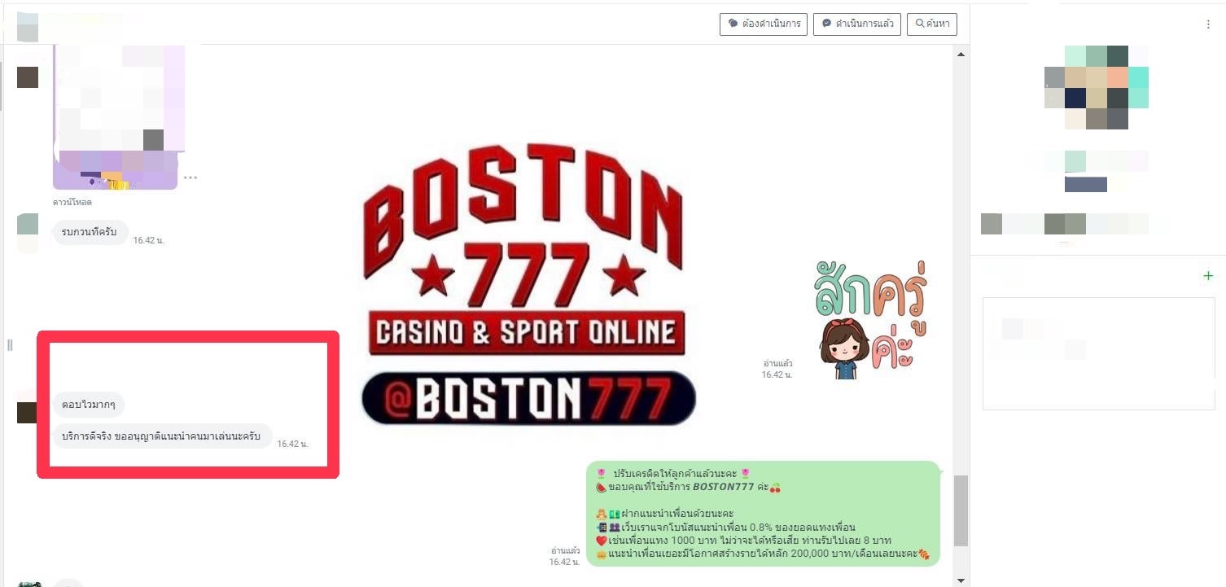Click the "อ่านแล้ว" read receipt beside the sticker
Viewport: 1226px width, 587px height.
[777, 363]
